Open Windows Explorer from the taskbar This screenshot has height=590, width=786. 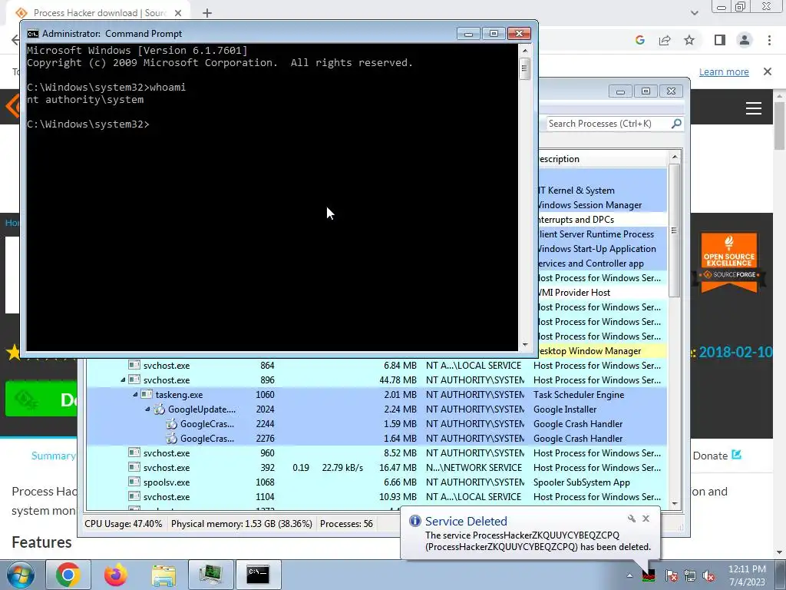[163, 575]
